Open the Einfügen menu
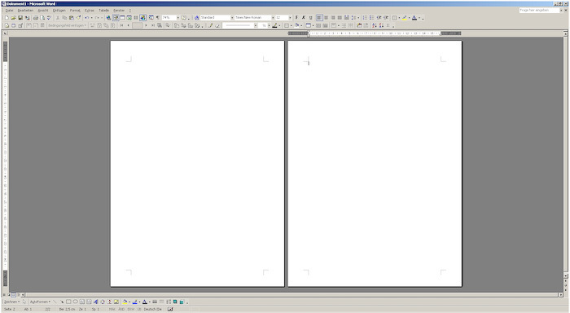Image resolution: width=570 pixels, height=313 pixels. pos(59,11)
